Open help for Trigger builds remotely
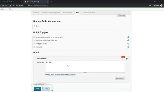The image size is (164, 92). [128, 37]
